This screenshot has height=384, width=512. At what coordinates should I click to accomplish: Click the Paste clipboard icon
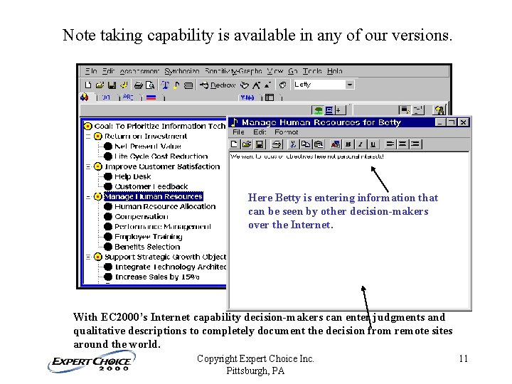click(319, 144)
